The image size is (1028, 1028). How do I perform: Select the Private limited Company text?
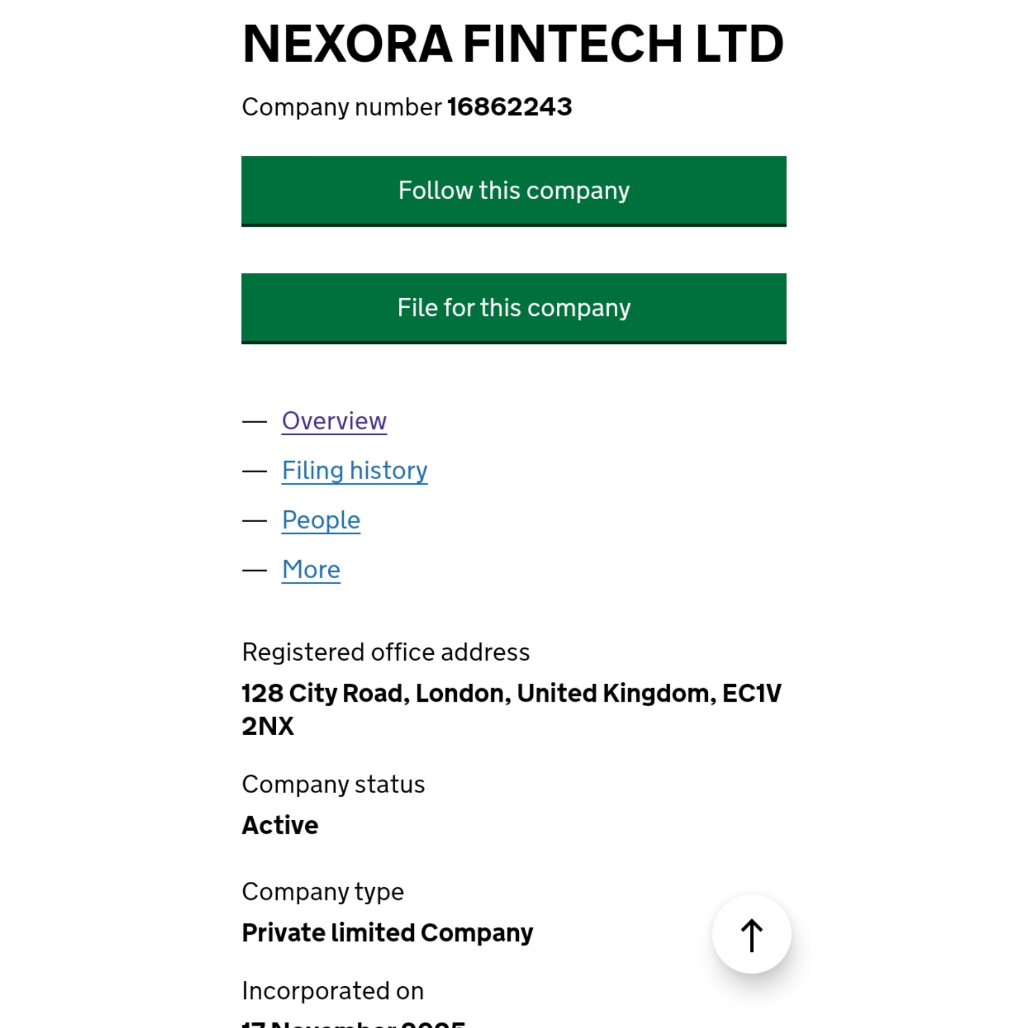[388, 933]
